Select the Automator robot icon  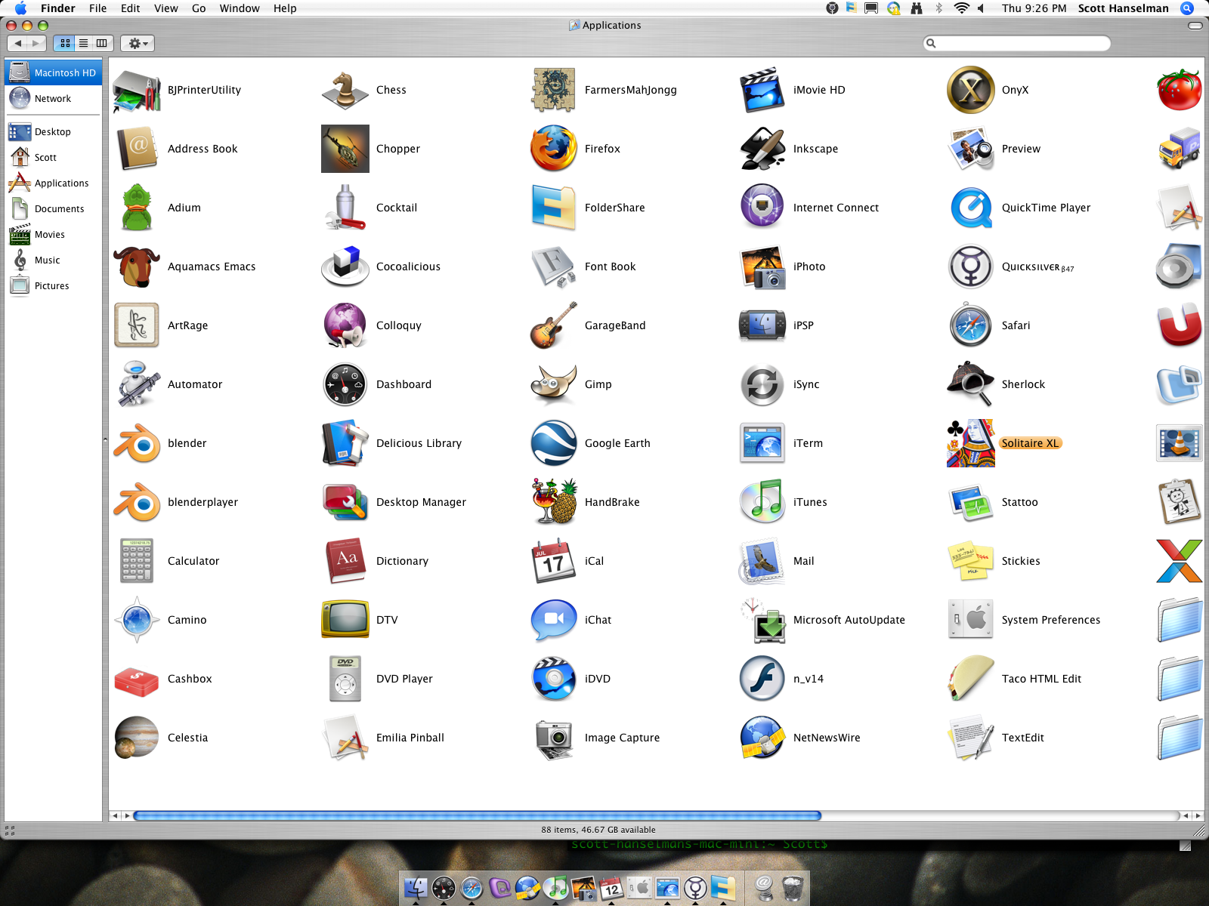click(x=137, y=384)
